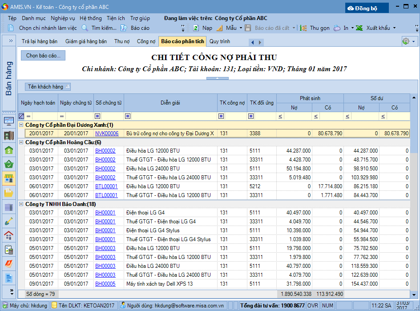Screen dimensions: 420x311
Task: Open the green shopping basket sidebar module
Action: click(8, 165)
